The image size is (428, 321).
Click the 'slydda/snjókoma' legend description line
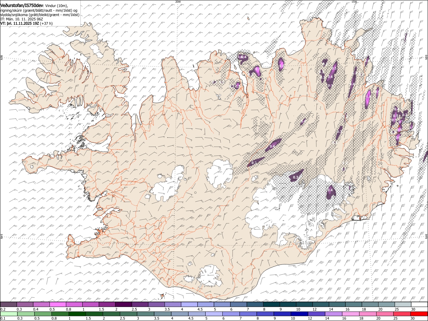[40, 15]
